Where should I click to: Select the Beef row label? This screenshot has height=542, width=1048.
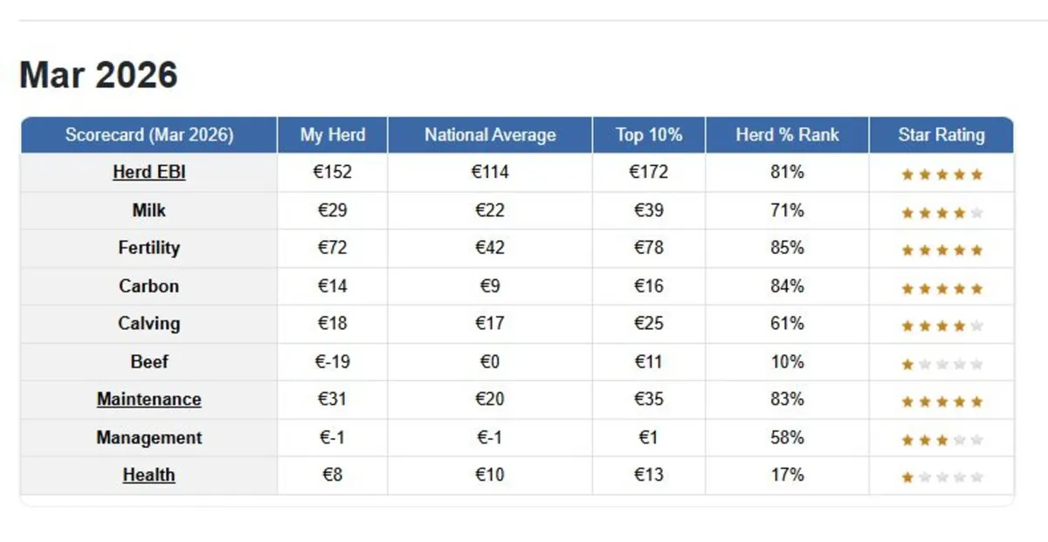tap(149, 361)
